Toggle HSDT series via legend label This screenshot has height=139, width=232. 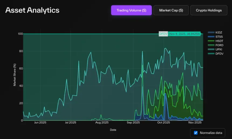coord(219,41)
